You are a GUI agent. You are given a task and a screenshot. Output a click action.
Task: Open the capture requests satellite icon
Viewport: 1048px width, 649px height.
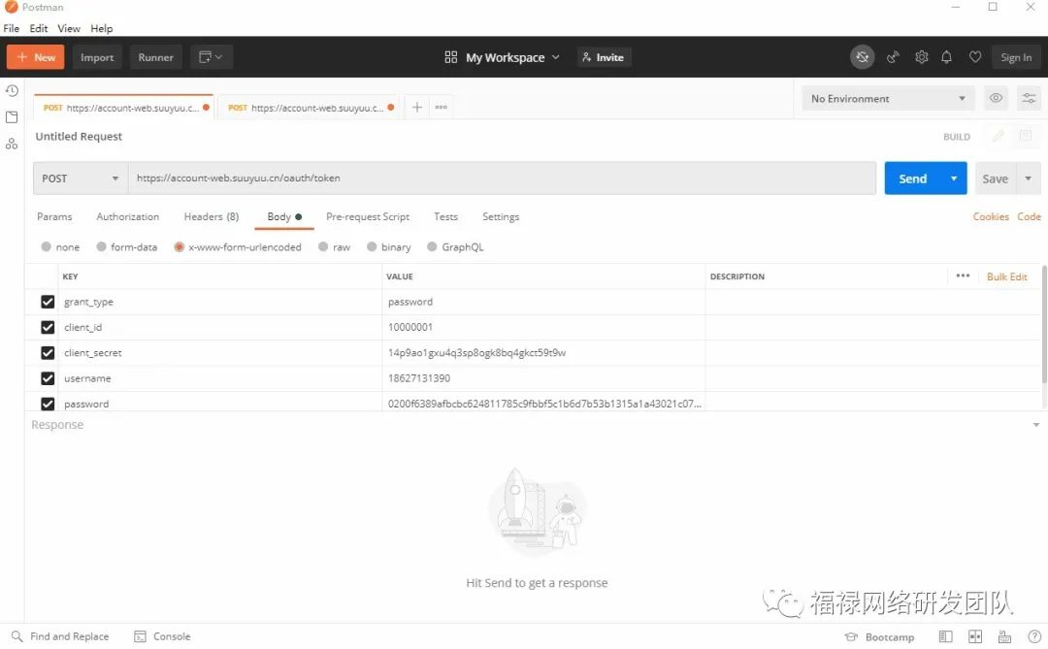tap(893, 57)
